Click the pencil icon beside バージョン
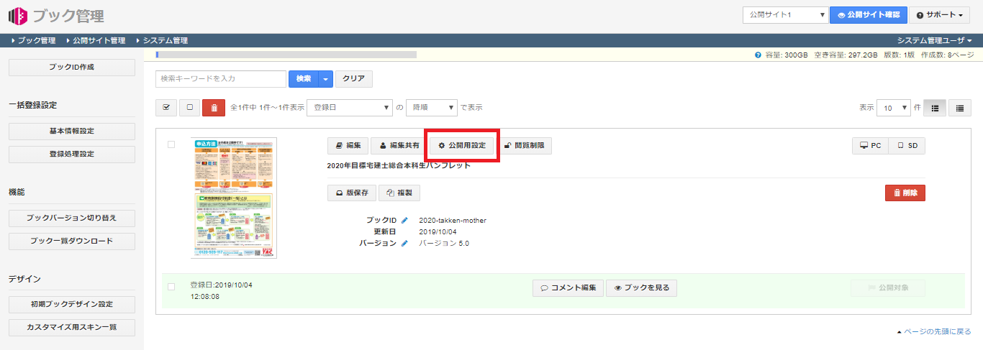Image resolution: width=983 pixels, height=350 pixels. [404, 244]
